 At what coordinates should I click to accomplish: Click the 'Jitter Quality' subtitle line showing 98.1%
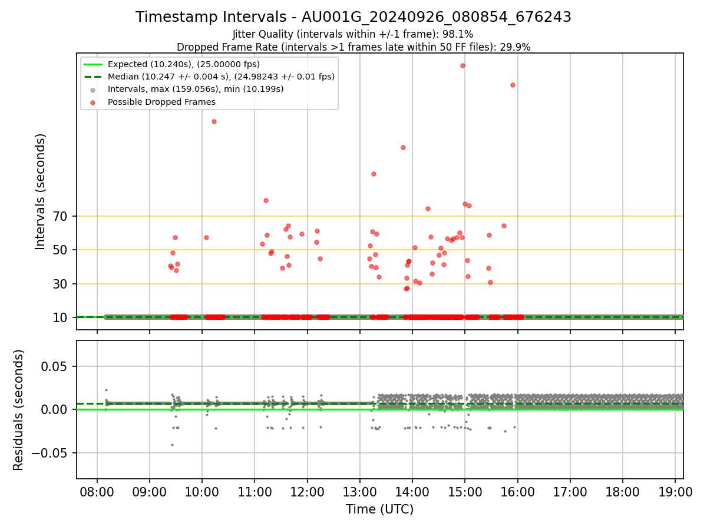(x=353, y=35)
